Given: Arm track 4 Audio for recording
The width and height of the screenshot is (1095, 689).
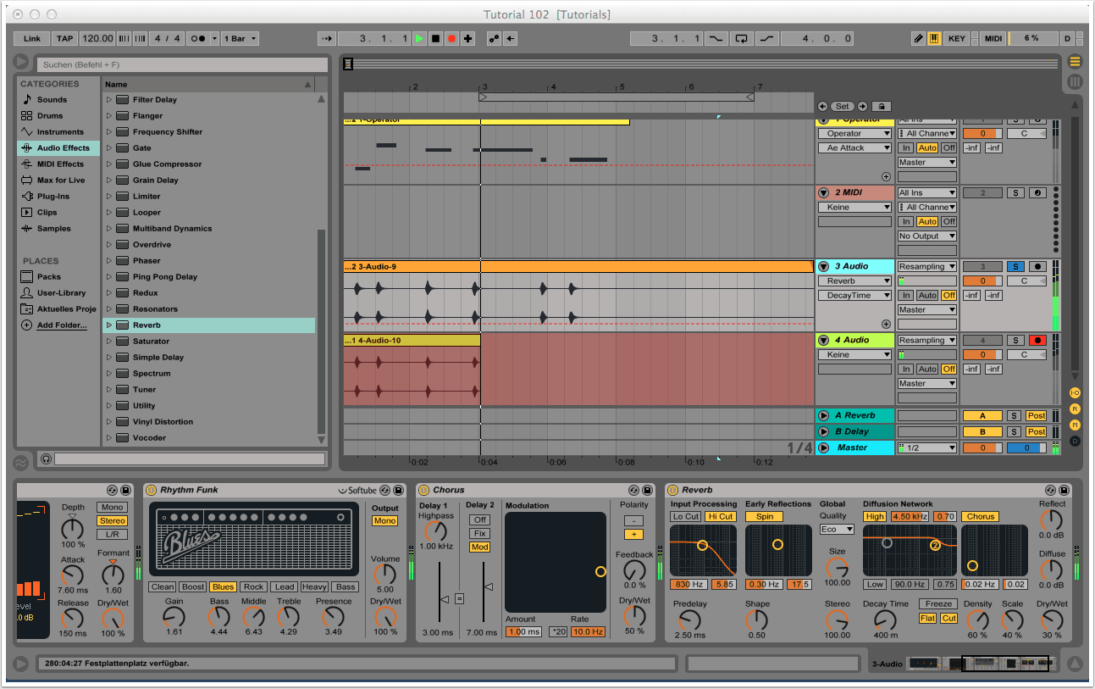Looking at the screenshot, I should [1037, 340].
